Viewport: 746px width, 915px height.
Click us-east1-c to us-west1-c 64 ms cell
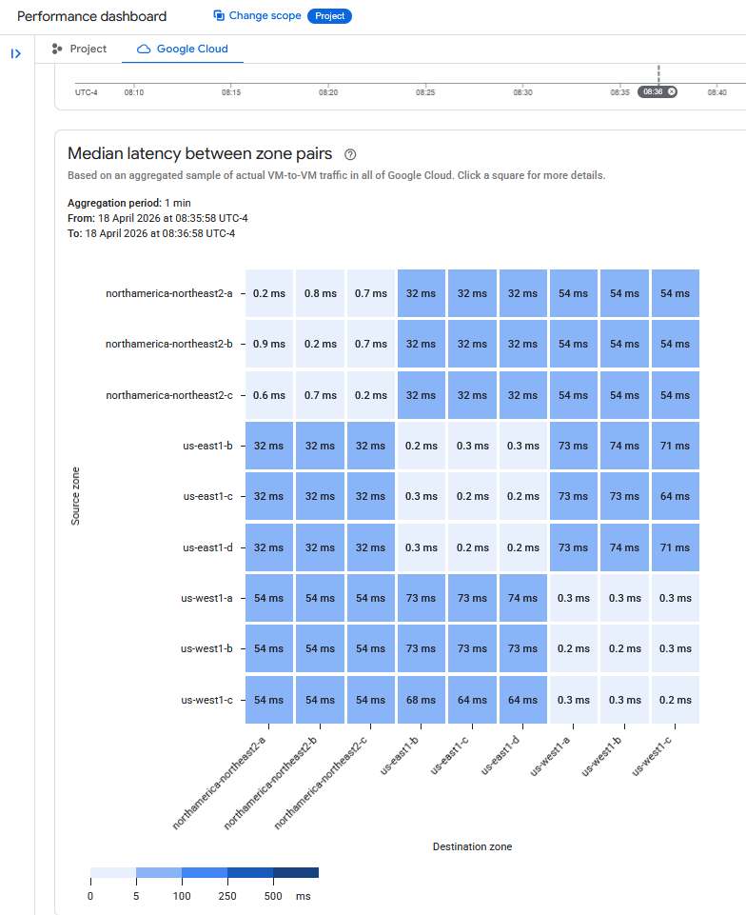tap(676, 497)
